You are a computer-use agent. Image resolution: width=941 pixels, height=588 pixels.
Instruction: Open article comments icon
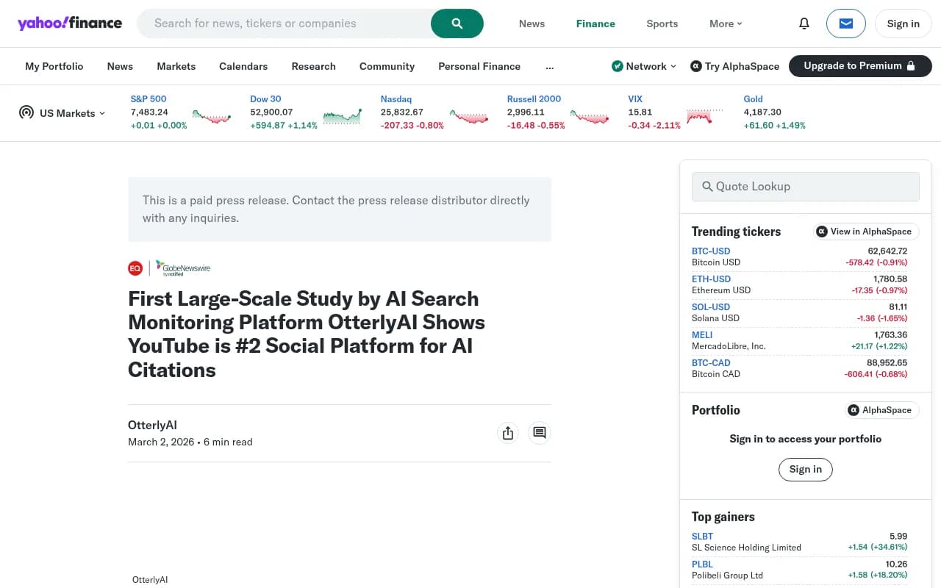click(540, 433)
